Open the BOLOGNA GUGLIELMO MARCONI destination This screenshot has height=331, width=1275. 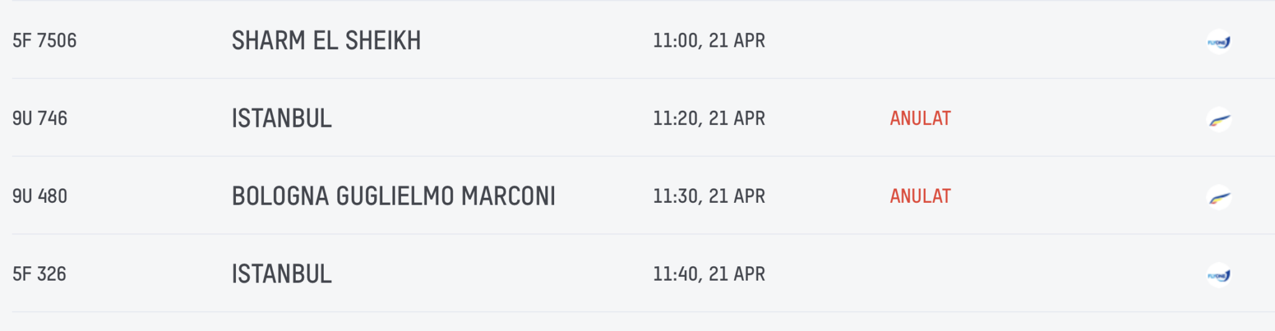pos(393,196)
